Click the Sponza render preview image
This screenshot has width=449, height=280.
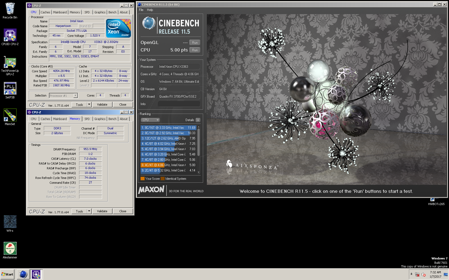click(x=326, y=99)
